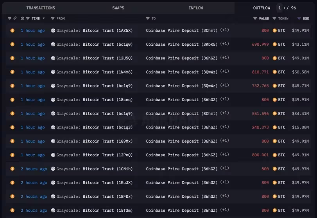317x218 pixels.
Task: Expand (+1) on the Coinbase Prime Deposit (3KbK5) row
Action: coord(224,44)
